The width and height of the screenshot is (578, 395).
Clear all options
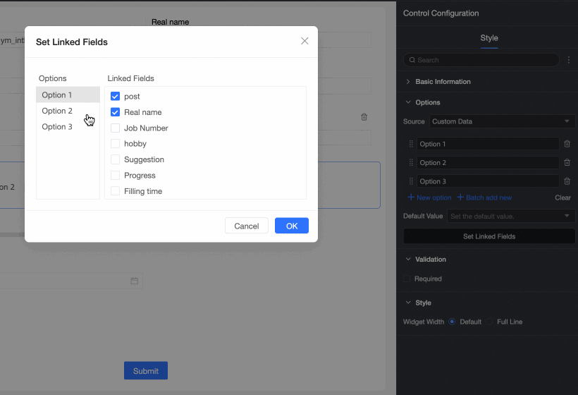[562, 197]
